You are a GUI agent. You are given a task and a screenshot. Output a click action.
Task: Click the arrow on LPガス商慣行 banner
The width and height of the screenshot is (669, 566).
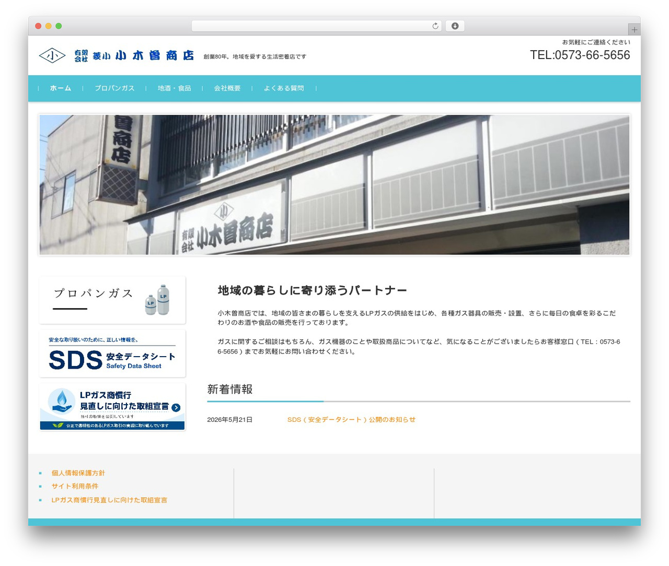pyautogui.click(x=176, y=408)
